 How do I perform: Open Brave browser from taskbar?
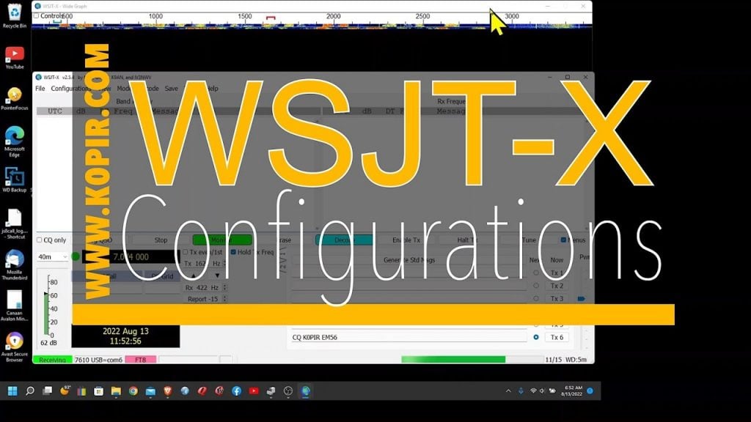168,391
